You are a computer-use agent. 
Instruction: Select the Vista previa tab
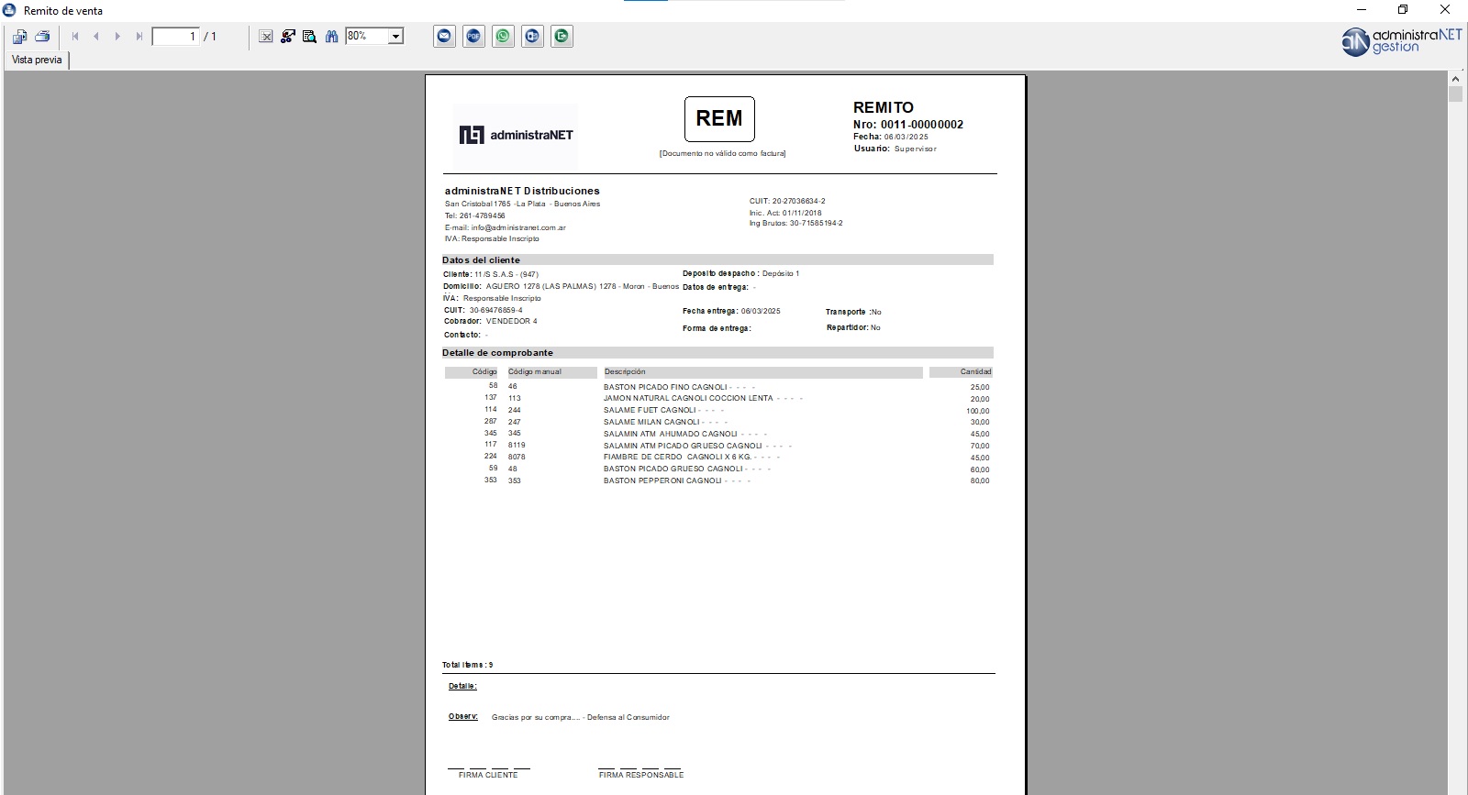[x=37, y=60]
